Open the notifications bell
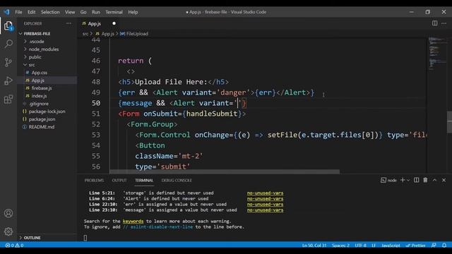Viewport: 452px width, 254px height. (x=444, y=246)
